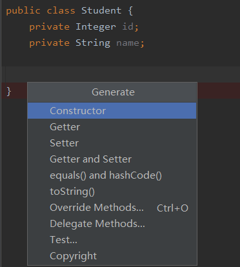The width and height of the screenshot is (240, 267).
Task: Open Override Methods dialog
Action: [x=112, y=208]
